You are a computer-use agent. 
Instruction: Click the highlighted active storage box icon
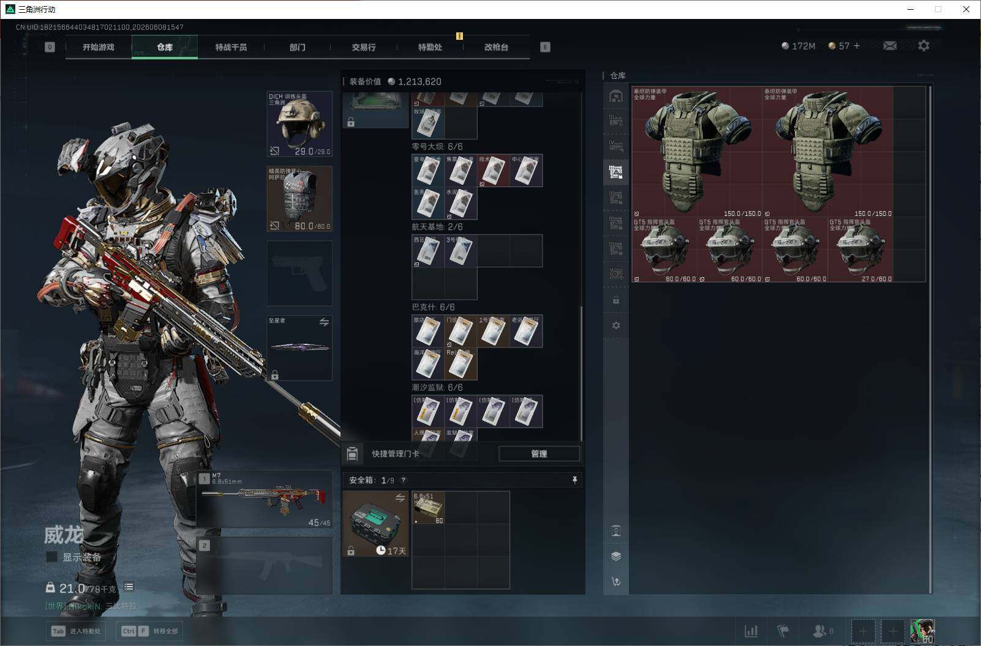click(616, 172)
